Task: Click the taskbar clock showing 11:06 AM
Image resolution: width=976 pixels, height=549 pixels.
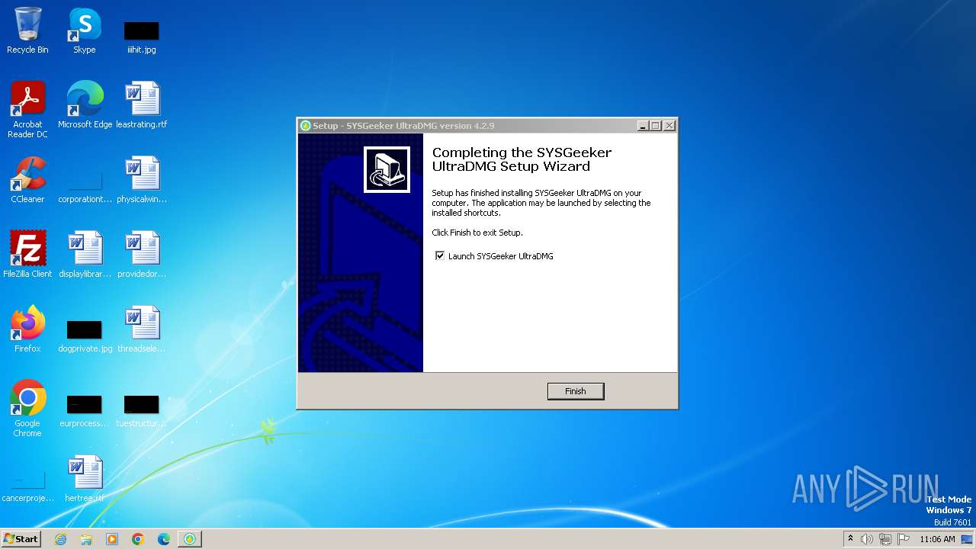Action: tap(937, 539)
